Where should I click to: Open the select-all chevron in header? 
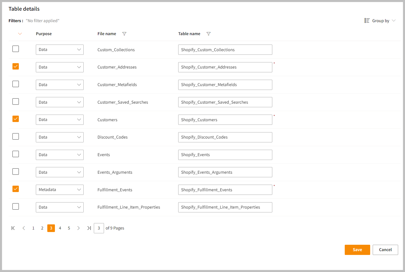20,34
